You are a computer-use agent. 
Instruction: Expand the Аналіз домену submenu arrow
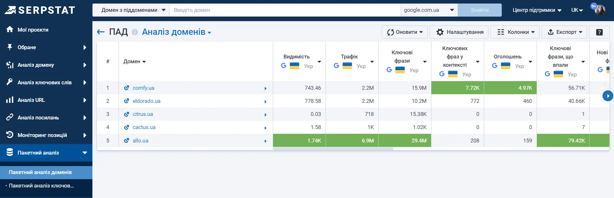click(x=85, y=65)
